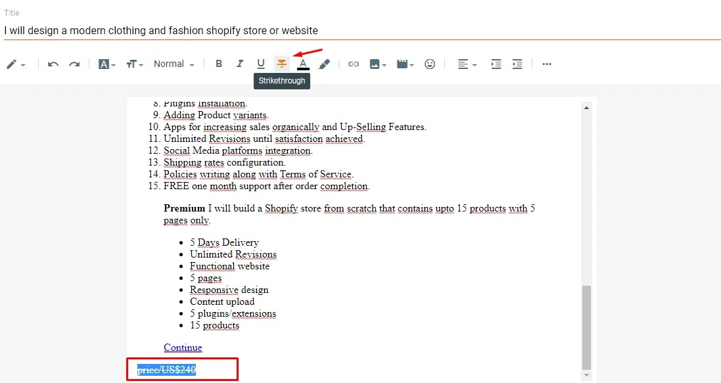Viewport: 721px width, 383px height.
Task: Click 'Shipping rates configuration' line
Action: [224, 162]
